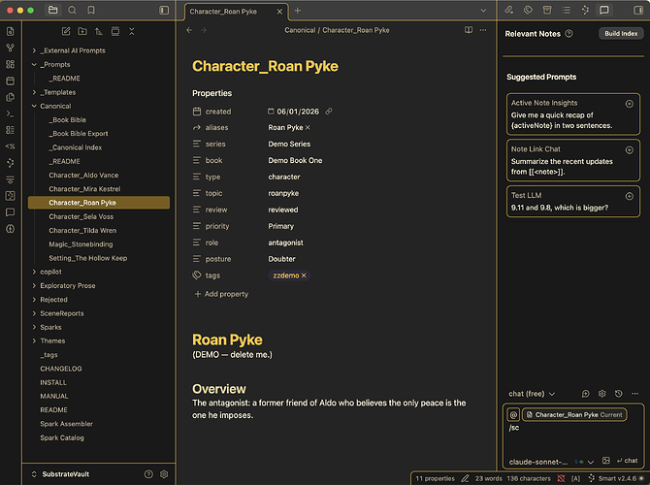Change the file sort order icon
This screenshot has height=485, width=650.
point(99,31)
